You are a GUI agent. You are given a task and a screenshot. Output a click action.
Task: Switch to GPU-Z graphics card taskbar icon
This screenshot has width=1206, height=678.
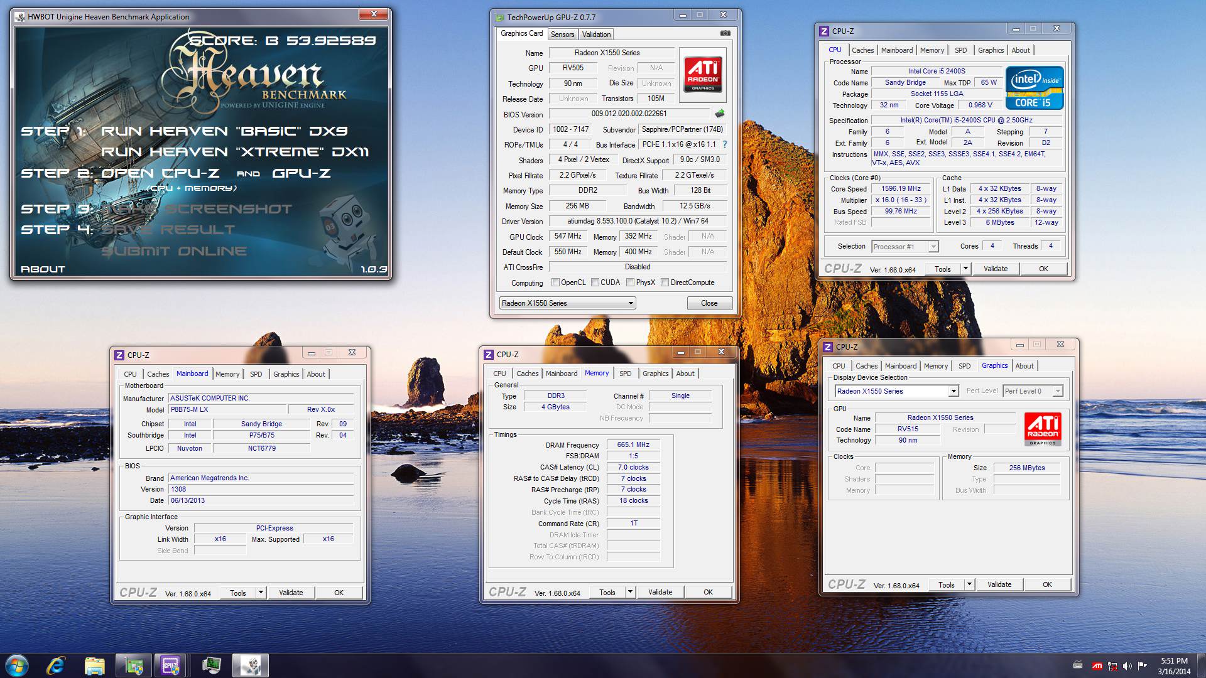(133, 665)
